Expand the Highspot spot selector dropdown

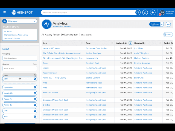[x=35, y=21]
